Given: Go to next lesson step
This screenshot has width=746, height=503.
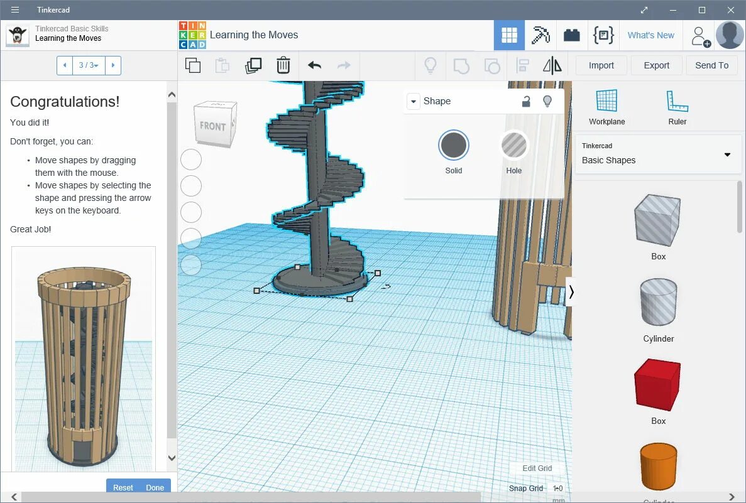Looking at the screenshot, I should pos(112,65).
